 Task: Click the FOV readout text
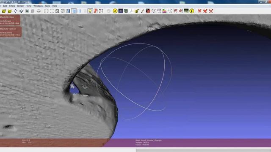26,140
